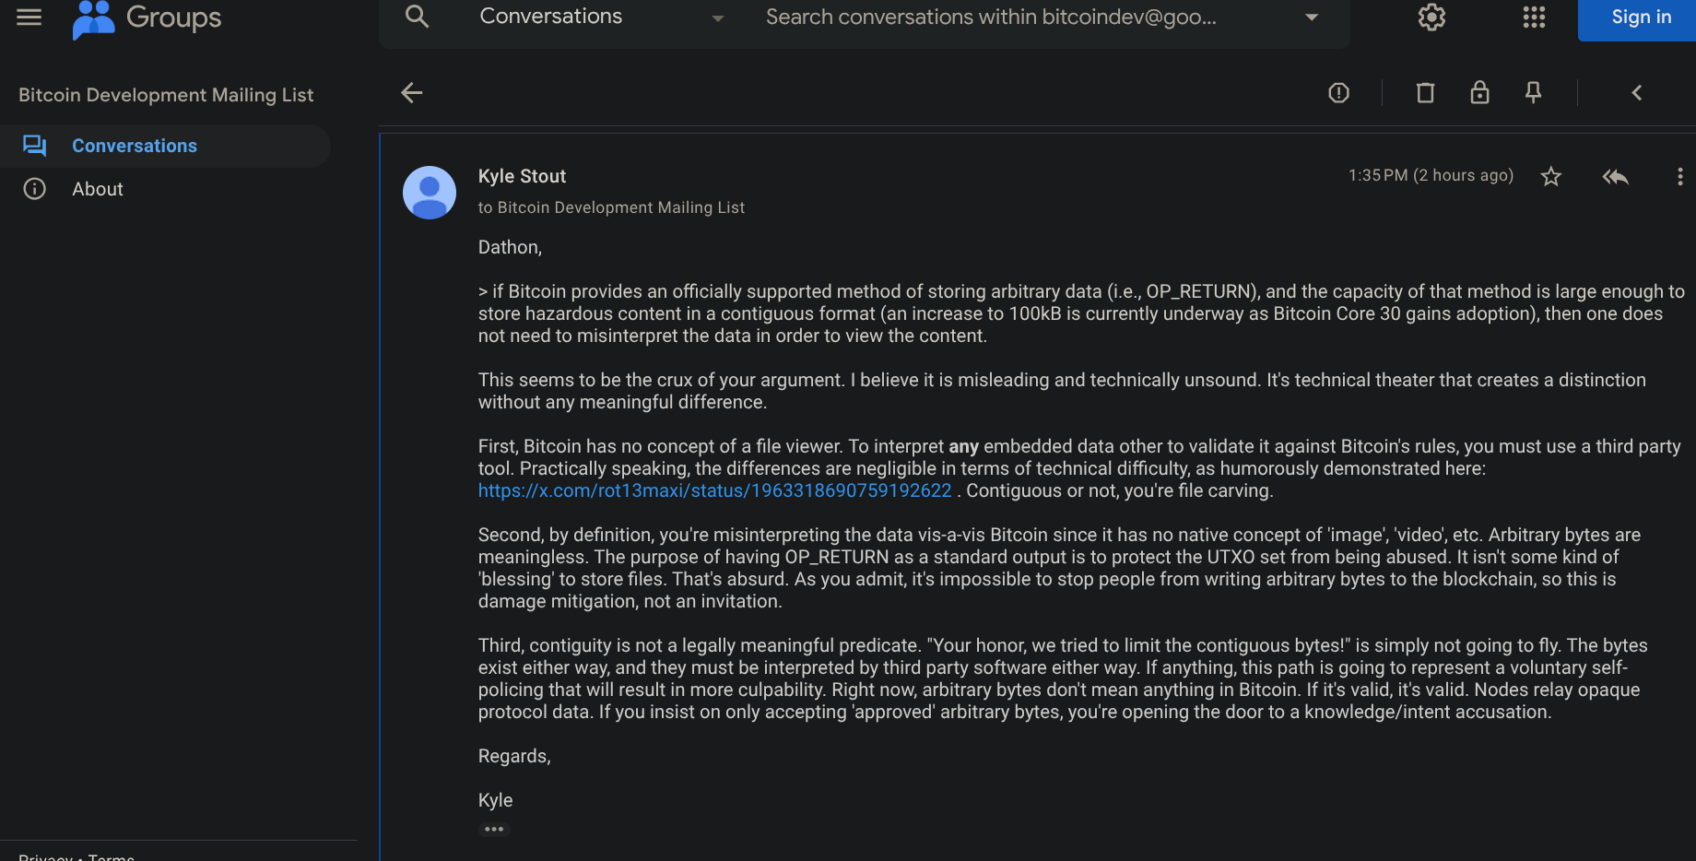Click the search magnifier icon

tap(417, 17)
